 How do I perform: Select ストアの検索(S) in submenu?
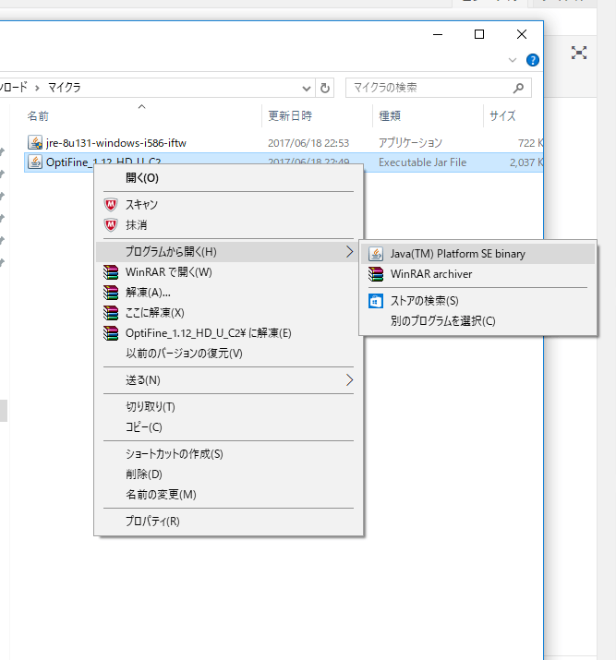477,301
